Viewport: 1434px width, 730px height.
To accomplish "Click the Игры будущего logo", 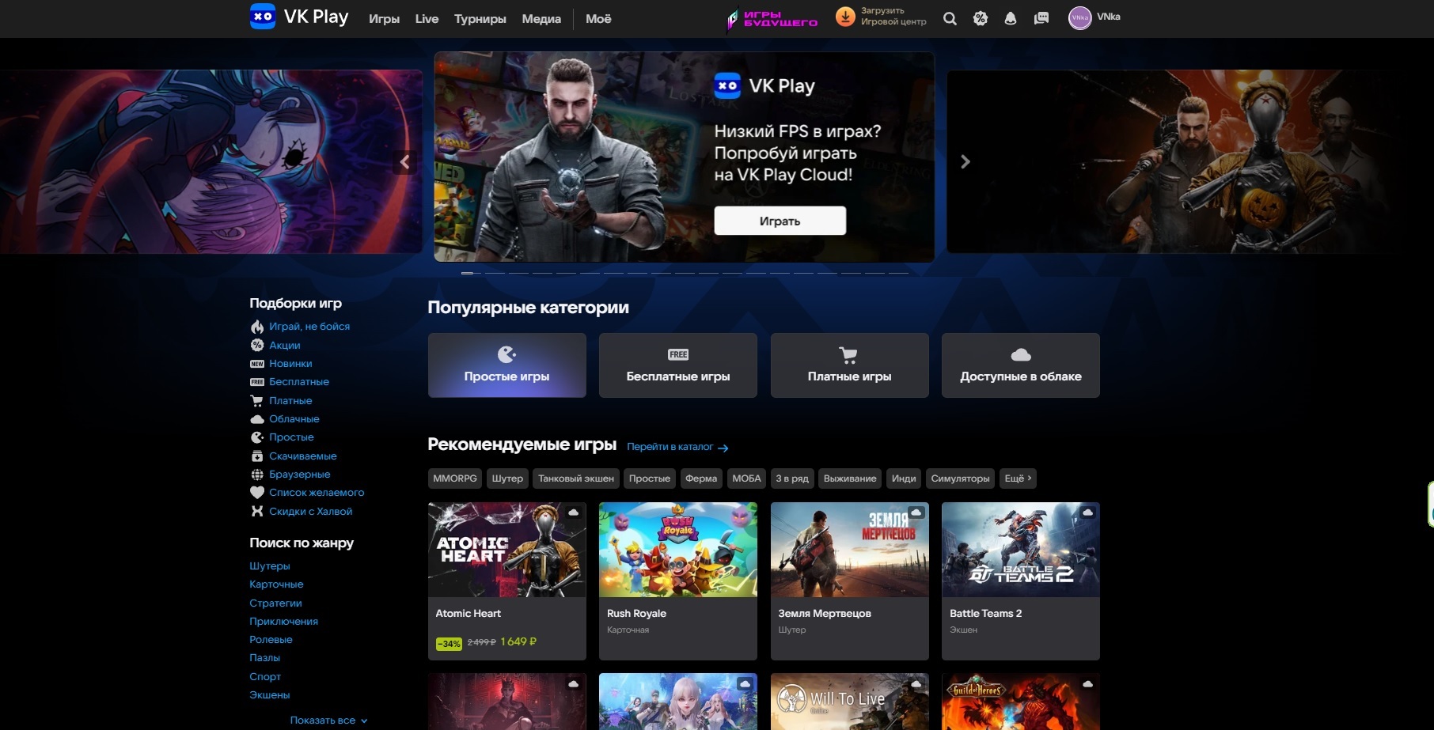I will coord(772,18).
